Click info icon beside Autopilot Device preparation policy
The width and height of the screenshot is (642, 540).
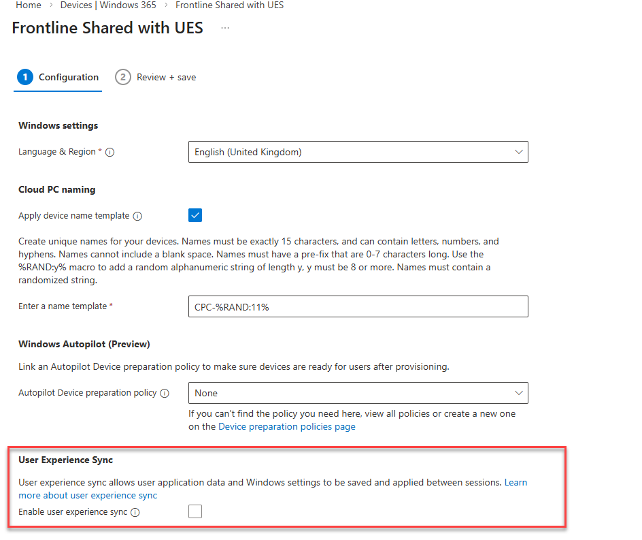165,394
